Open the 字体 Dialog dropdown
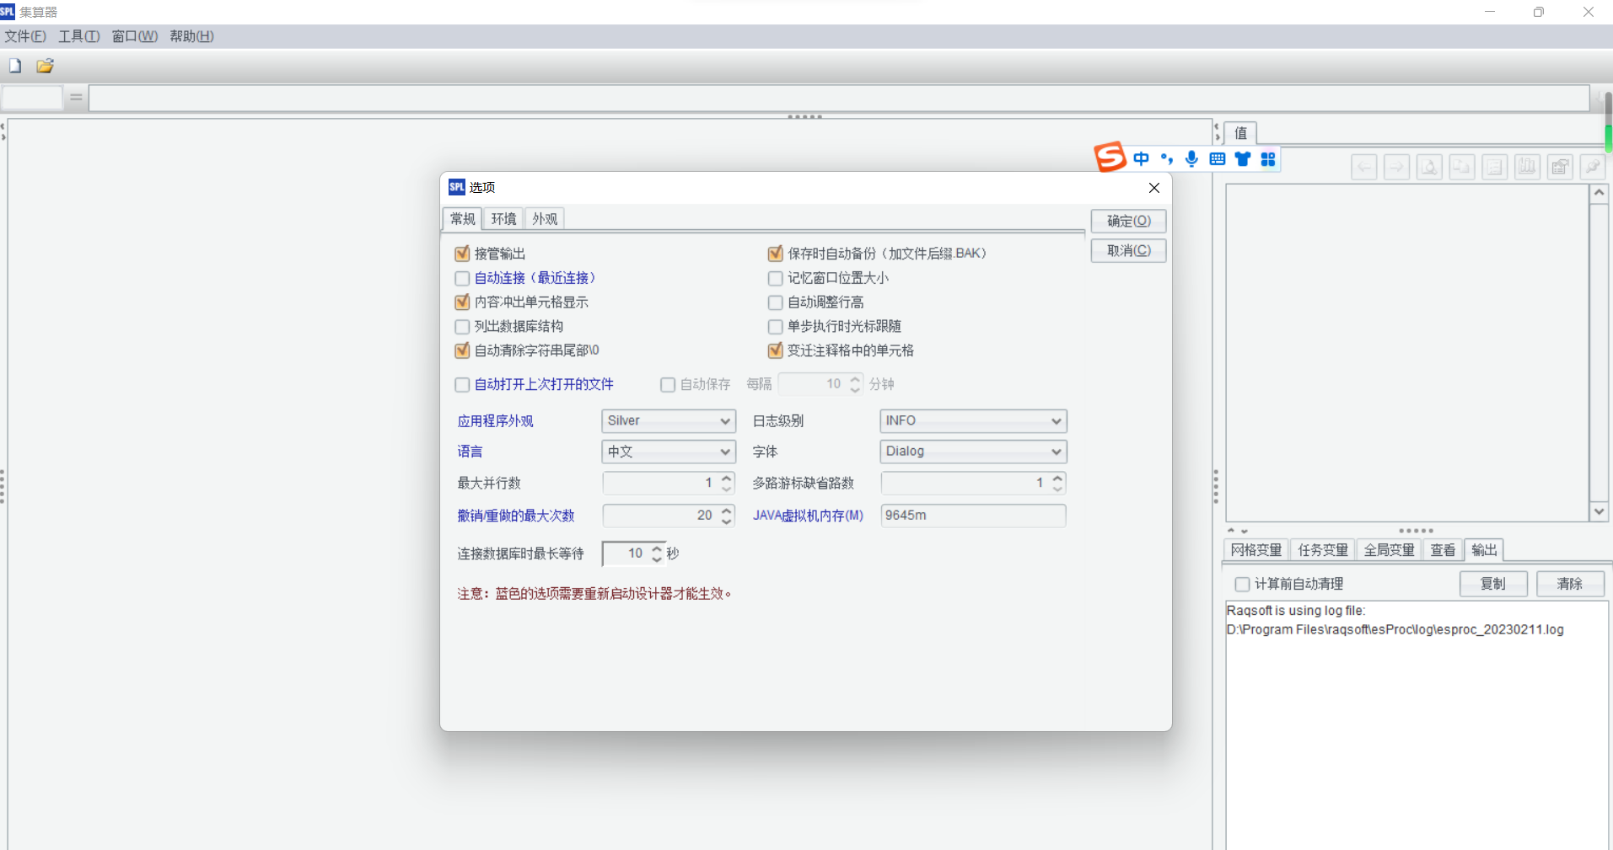Image resolution: width=1613 pixels, height=850 pixels. point(973,452)
